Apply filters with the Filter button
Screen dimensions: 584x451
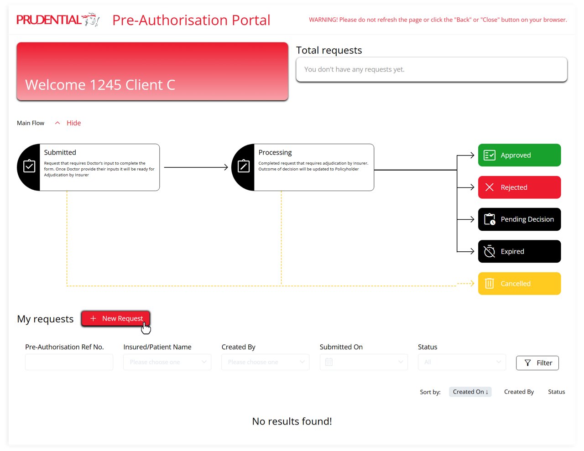(x=537, y=363)
